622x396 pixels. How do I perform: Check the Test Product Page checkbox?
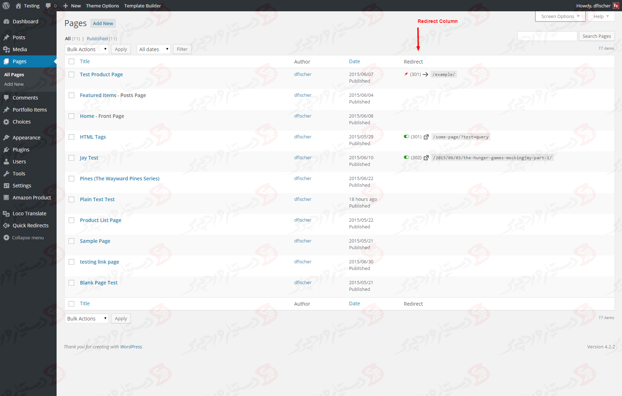[71, 74]
